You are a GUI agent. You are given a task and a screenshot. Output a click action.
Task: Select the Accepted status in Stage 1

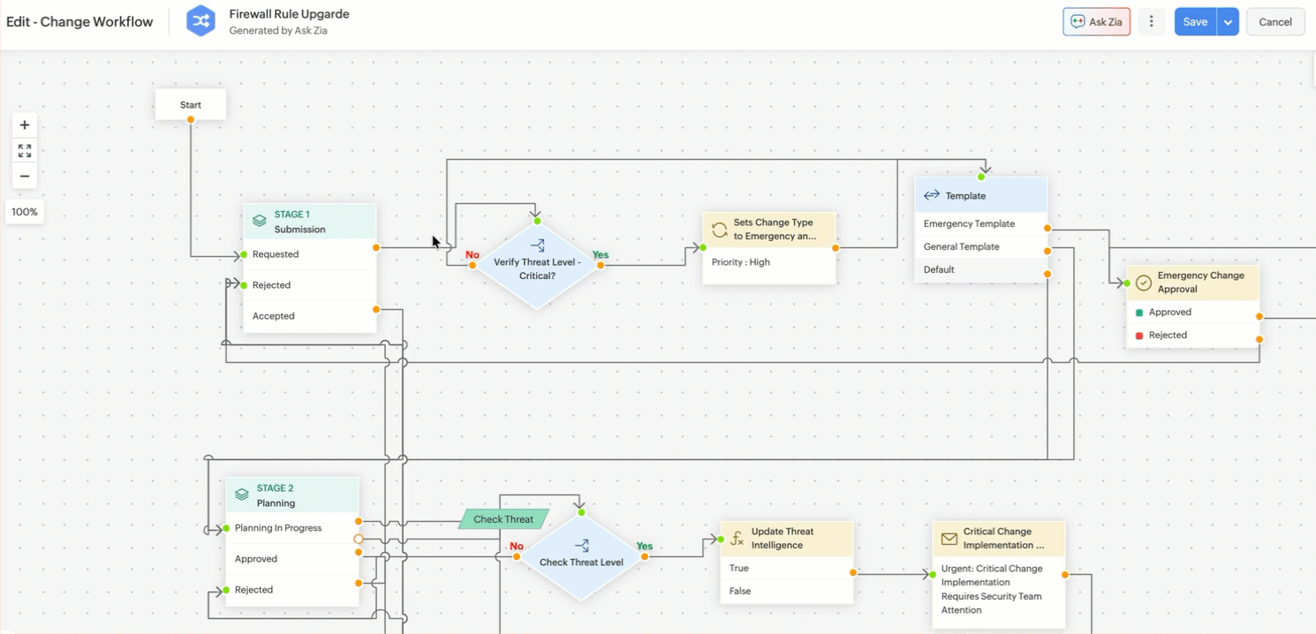pyautogui.click(x=310, y=316)
